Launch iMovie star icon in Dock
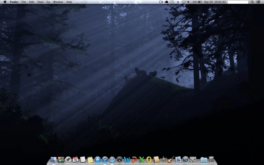This screenshot has width=264, height=165. coord(163,159)
